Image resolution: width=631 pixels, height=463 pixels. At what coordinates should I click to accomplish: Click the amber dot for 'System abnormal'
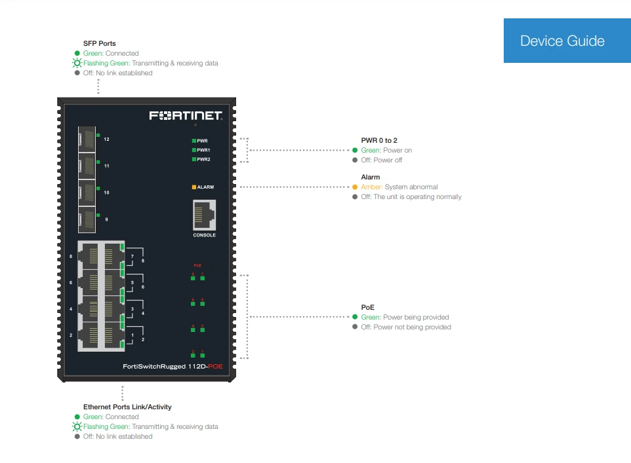354,187
